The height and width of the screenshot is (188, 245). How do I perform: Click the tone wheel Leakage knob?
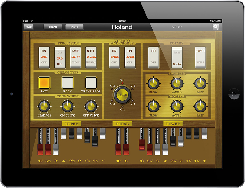coord(44,106)
